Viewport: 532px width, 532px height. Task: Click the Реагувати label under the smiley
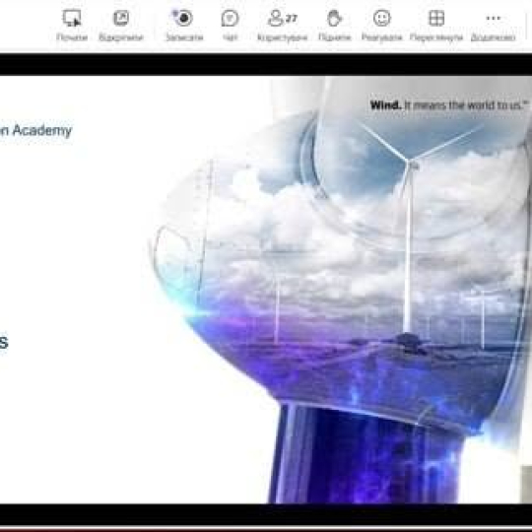[381, 37]
